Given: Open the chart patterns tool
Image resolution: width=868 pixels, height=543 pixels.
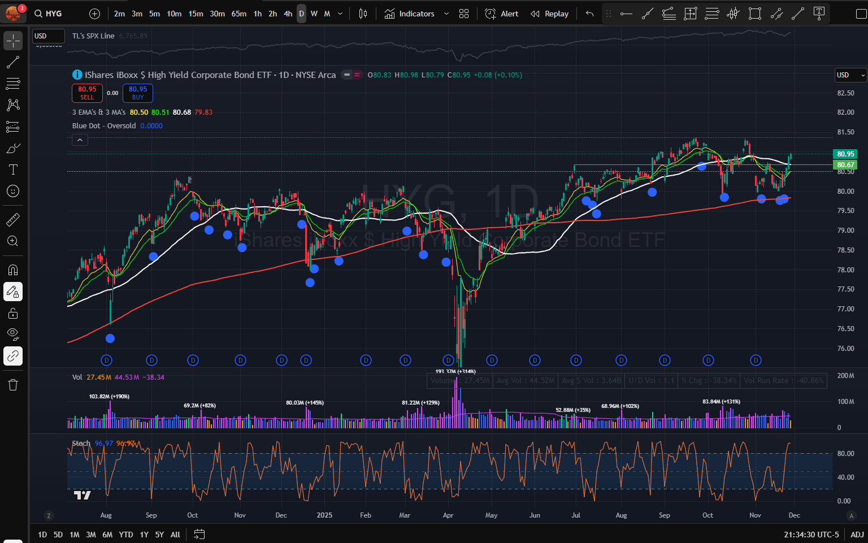Looking at the screenshot, I should [13, 105].
